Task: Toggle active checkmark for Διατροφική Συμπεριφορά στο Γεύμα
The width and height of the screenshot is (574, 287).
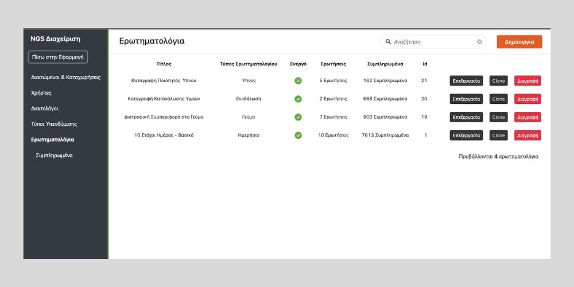Action: [x=298, y=117]
